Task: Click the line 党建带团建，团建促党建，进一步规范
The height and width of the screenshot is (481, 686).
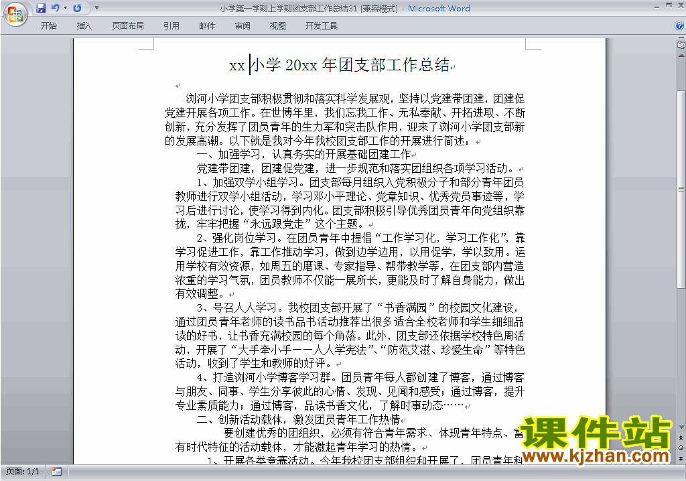Action: click(x=356, y=169)
